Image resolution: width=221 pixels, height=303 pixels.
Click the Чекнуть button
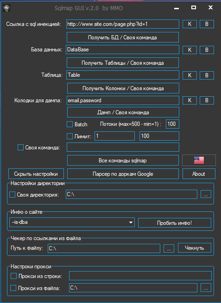[x=195, y=248]
